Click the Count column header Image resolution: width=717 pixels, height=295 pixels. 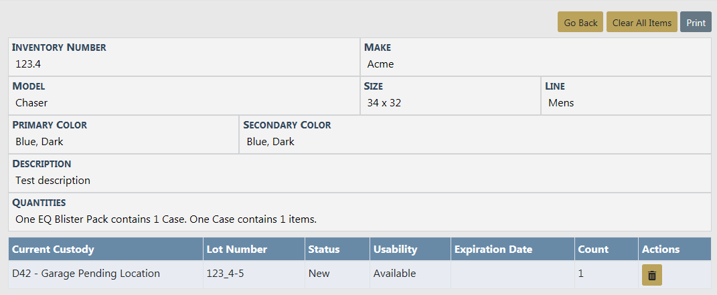[594, 250]
